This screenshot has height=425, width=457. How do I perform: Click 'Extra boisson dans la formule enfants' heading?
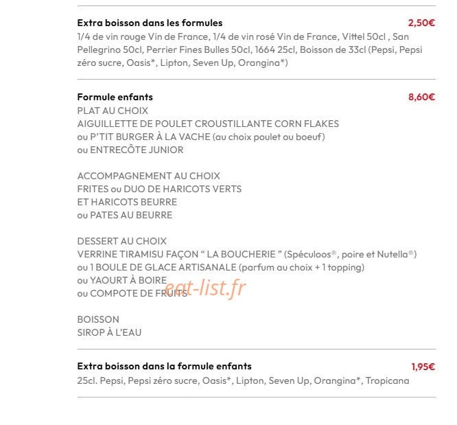[165, 366]
